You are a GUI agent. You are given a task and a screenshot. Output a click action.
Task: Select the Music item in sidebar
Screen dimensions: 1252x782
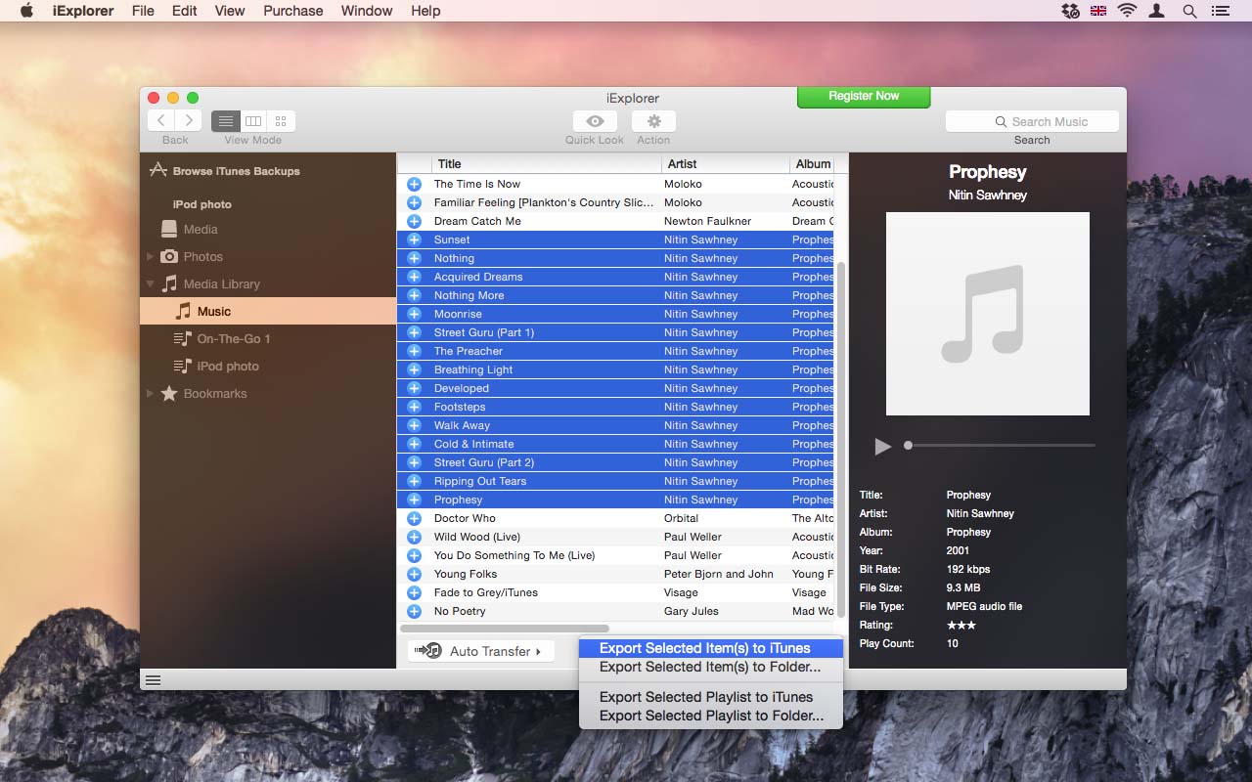click(268, 311)
